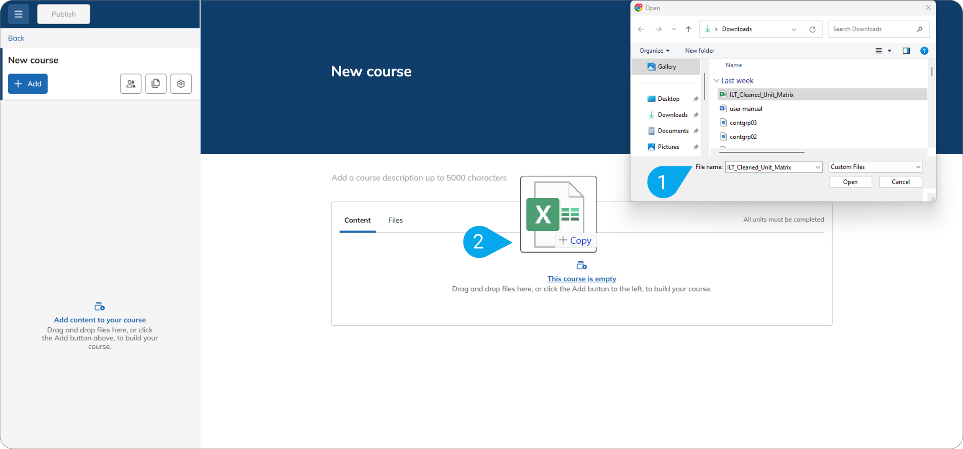Switch to the Files tab
Viewport: 963px width, 449px height.
pyautogui.click(x=395, y=220)
